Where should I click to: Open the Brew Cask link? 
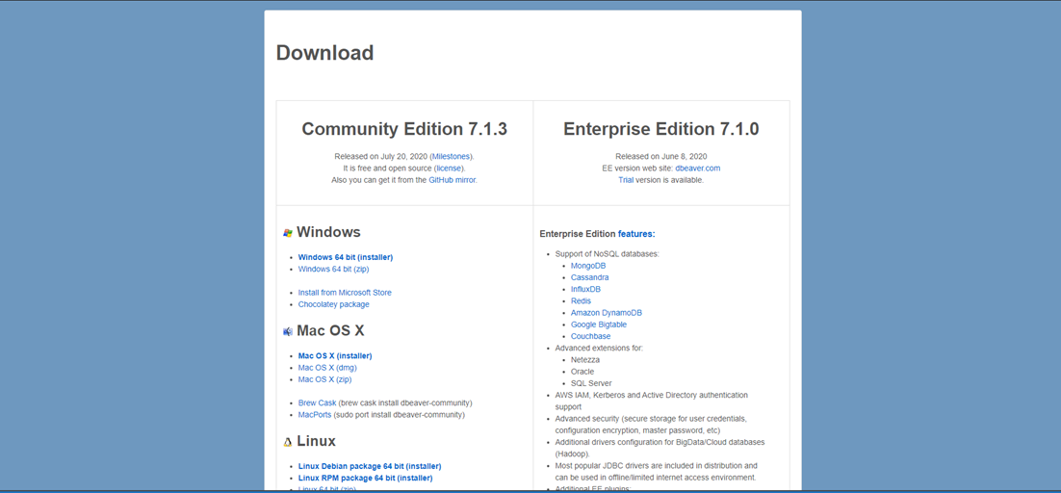pyautogui.click(x=318, y=402)
